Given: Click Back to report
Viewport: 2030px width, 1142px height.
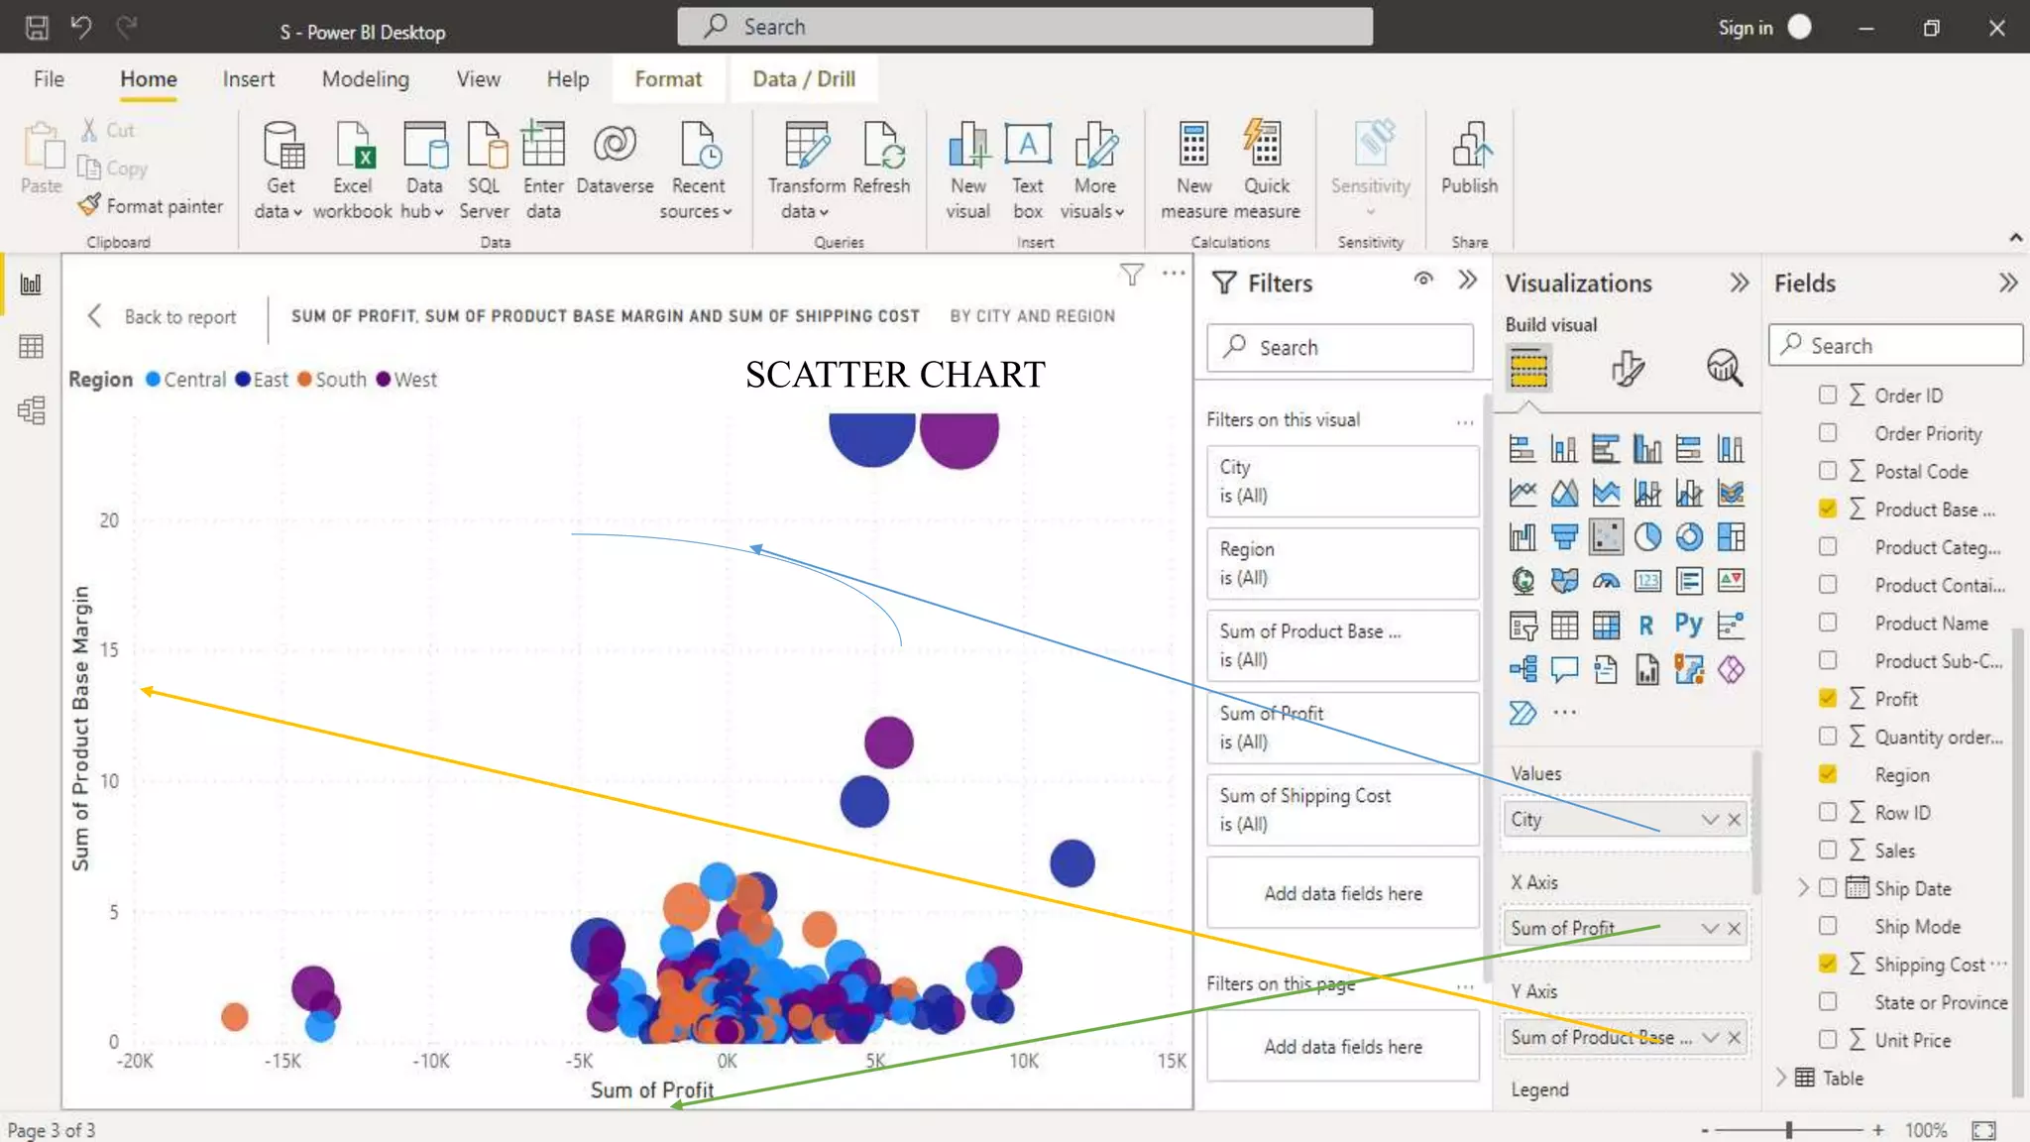Looking at the screenshot, I should pos(164,316).
